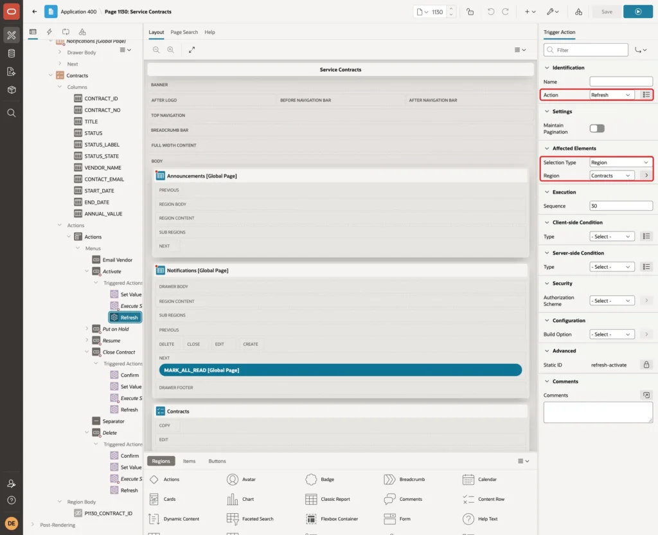This screenshot has width=658, height=535.
Task: Open the App Builder sidebar icon
Action: (12, 35)
